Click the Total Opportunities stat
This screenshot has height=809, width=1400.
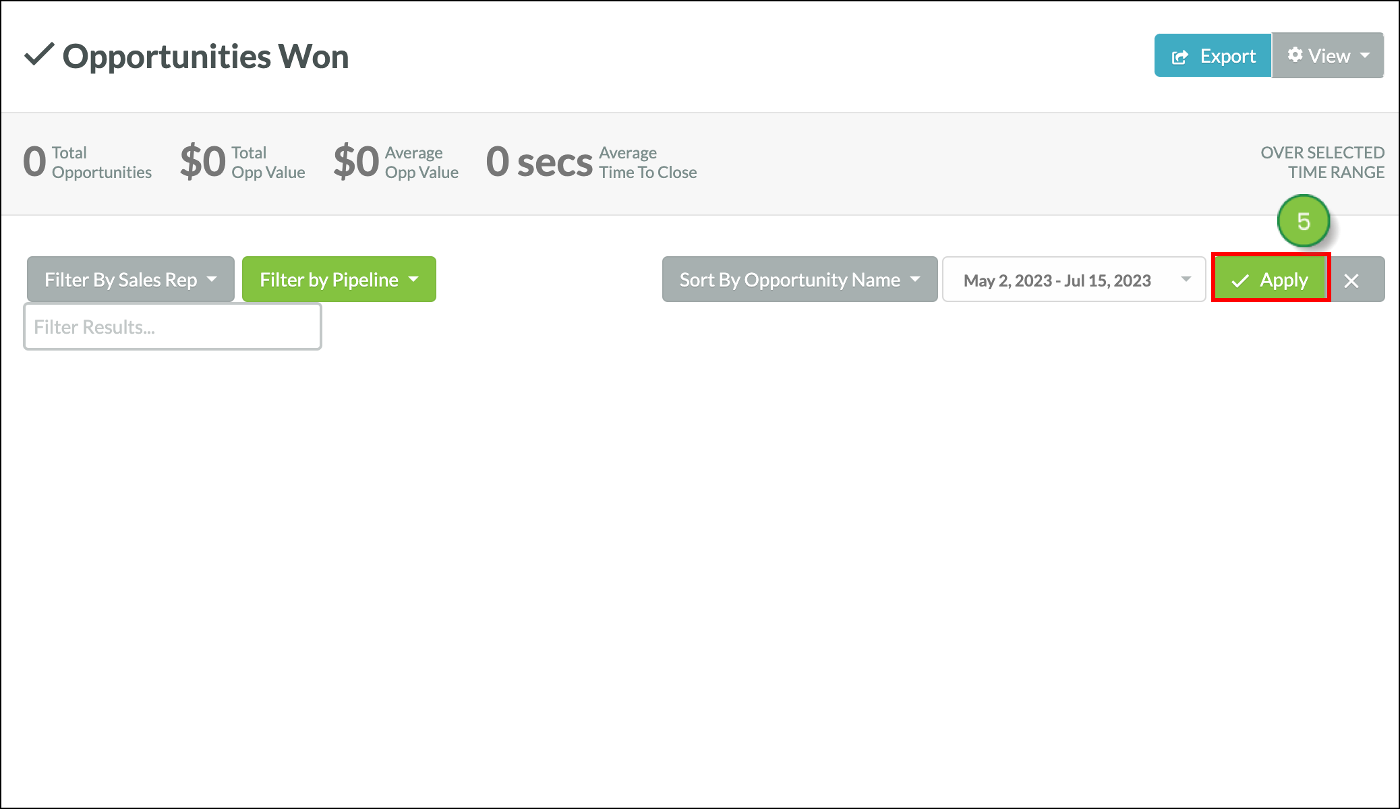(x=88, y=162)
